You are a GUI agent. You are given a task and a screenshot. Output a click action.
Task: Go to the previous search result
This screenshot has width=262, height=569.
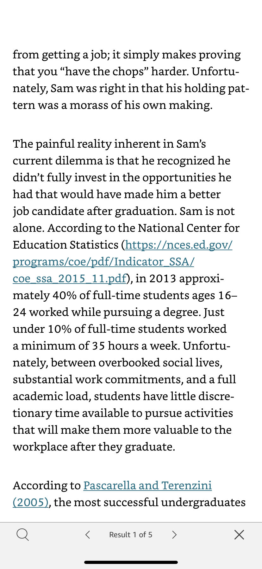88,535
